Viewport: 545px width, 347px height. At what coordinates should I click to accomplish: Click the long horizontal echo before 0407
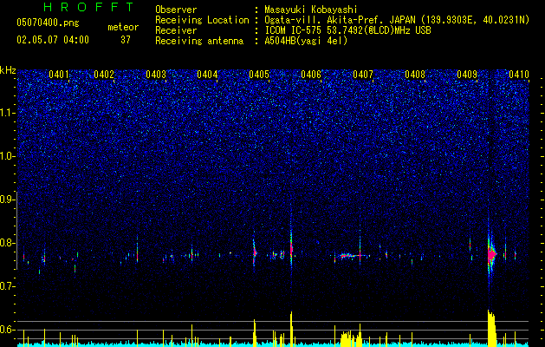coord(352,256)
